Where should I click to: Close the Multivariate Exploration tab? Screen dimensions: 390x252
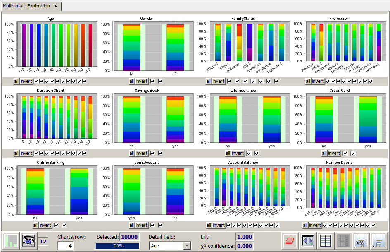[x=55, y=6]
